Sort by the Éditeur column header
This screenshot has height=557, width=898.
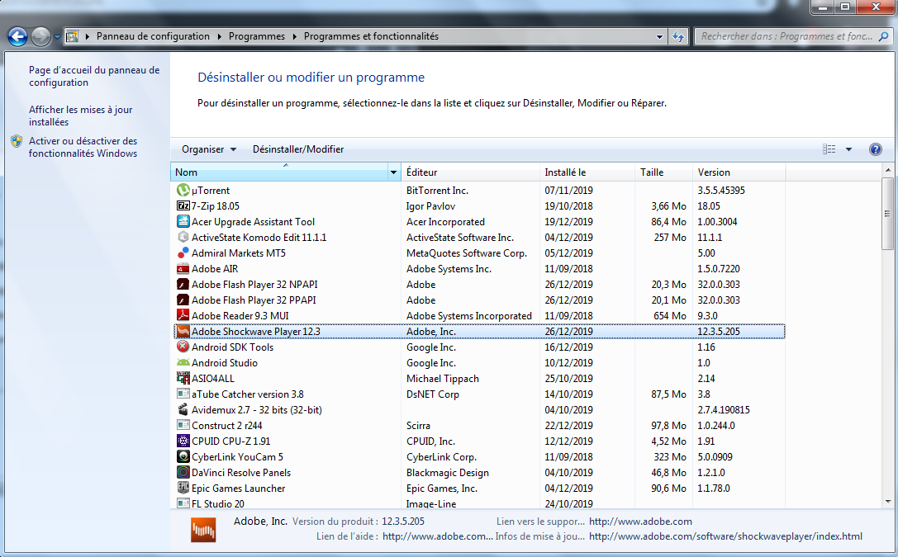[x=470, y=172]
